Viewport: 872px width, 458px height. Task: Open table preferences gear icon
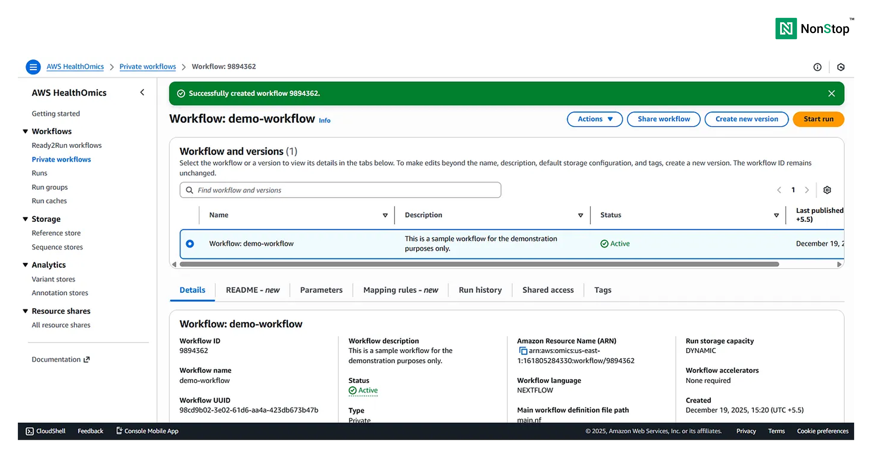point(827,190)
